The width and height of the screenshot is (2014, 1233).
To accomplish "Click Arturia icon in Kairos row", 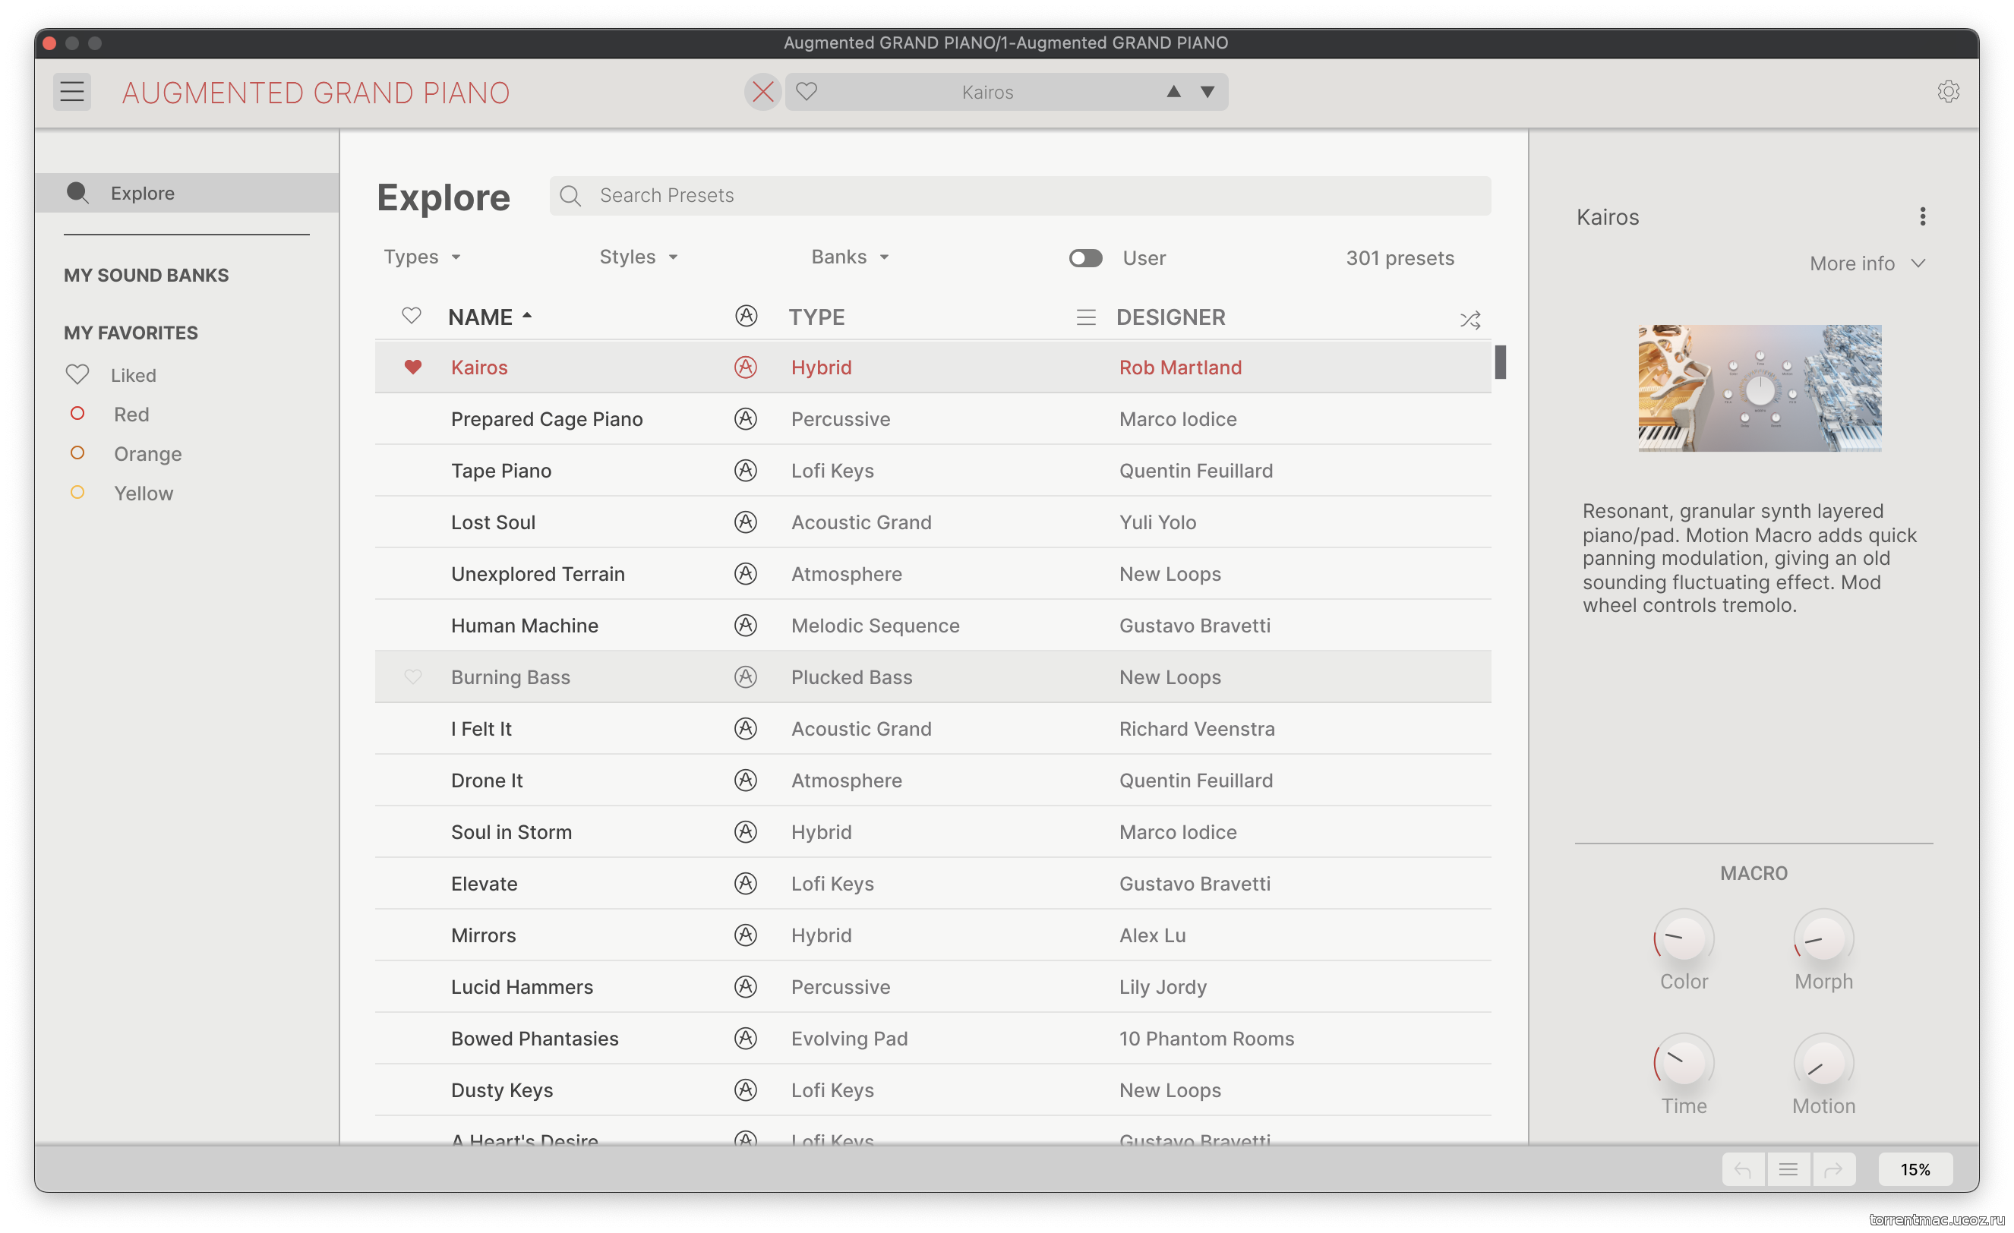I will (745, 367).
